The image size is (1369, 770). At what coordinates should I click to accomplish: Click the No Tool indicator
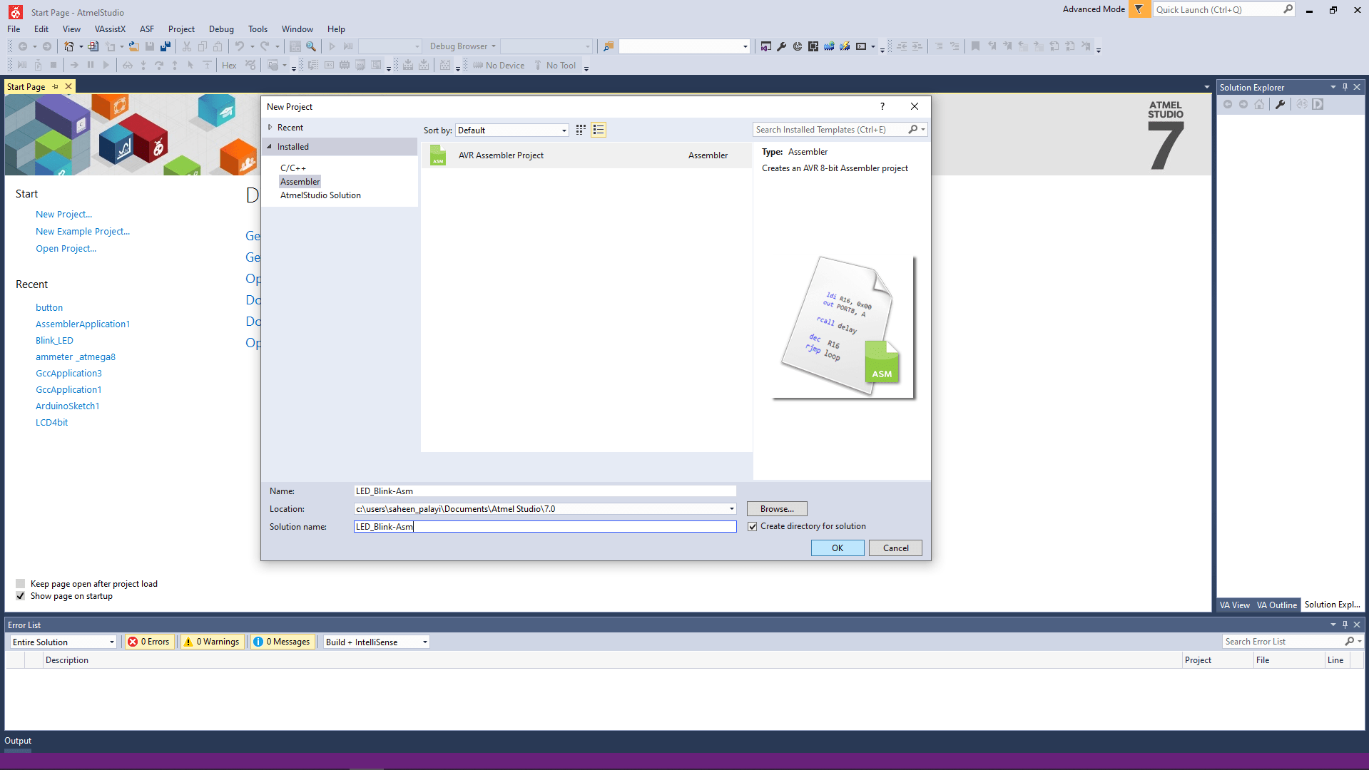pyautogui.click(x=554, y=66)
